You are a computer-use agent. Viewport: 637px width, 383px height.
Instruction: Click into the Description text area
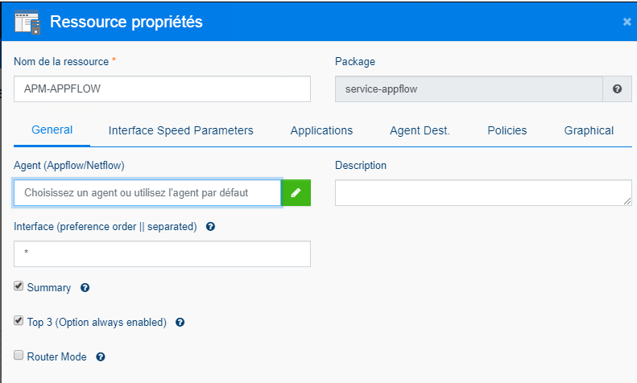coord(482,192)
